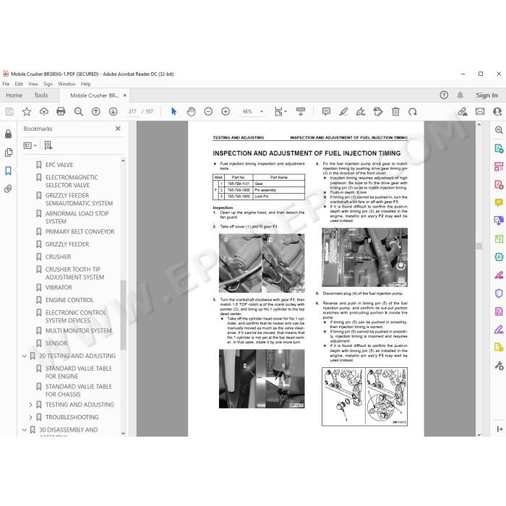The width and height of the screenshot is (506, 506).
Task: Close the Bookmarks panel
Action: click(x=118, y=129)
